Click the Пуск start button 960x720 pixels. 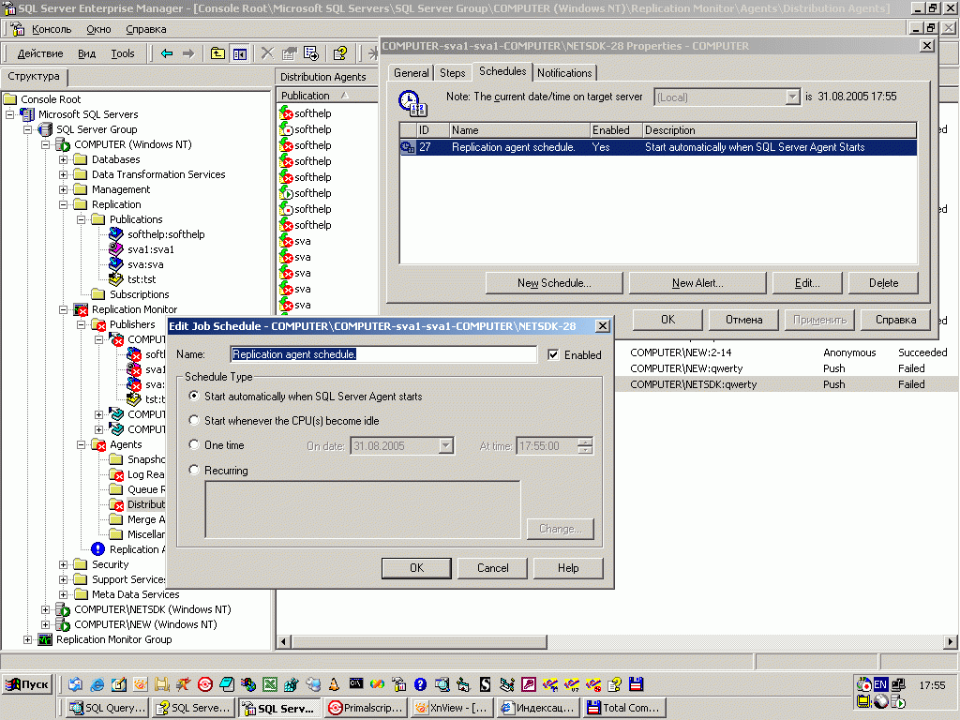coord(27,684)
